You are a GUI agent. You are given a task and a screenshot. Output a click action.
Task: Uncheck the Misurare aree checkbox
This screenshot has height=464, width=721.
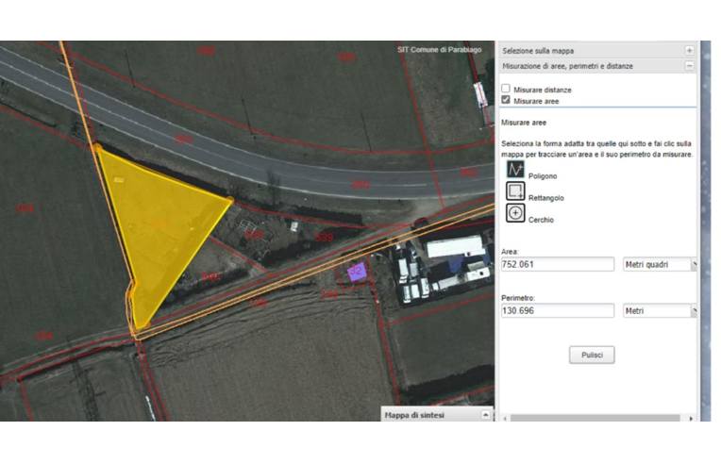(506, 99)
